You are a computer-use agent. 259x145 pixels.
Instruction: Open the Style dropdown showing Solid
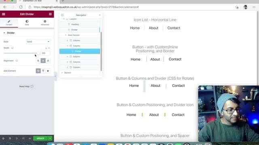pos(38,41)
